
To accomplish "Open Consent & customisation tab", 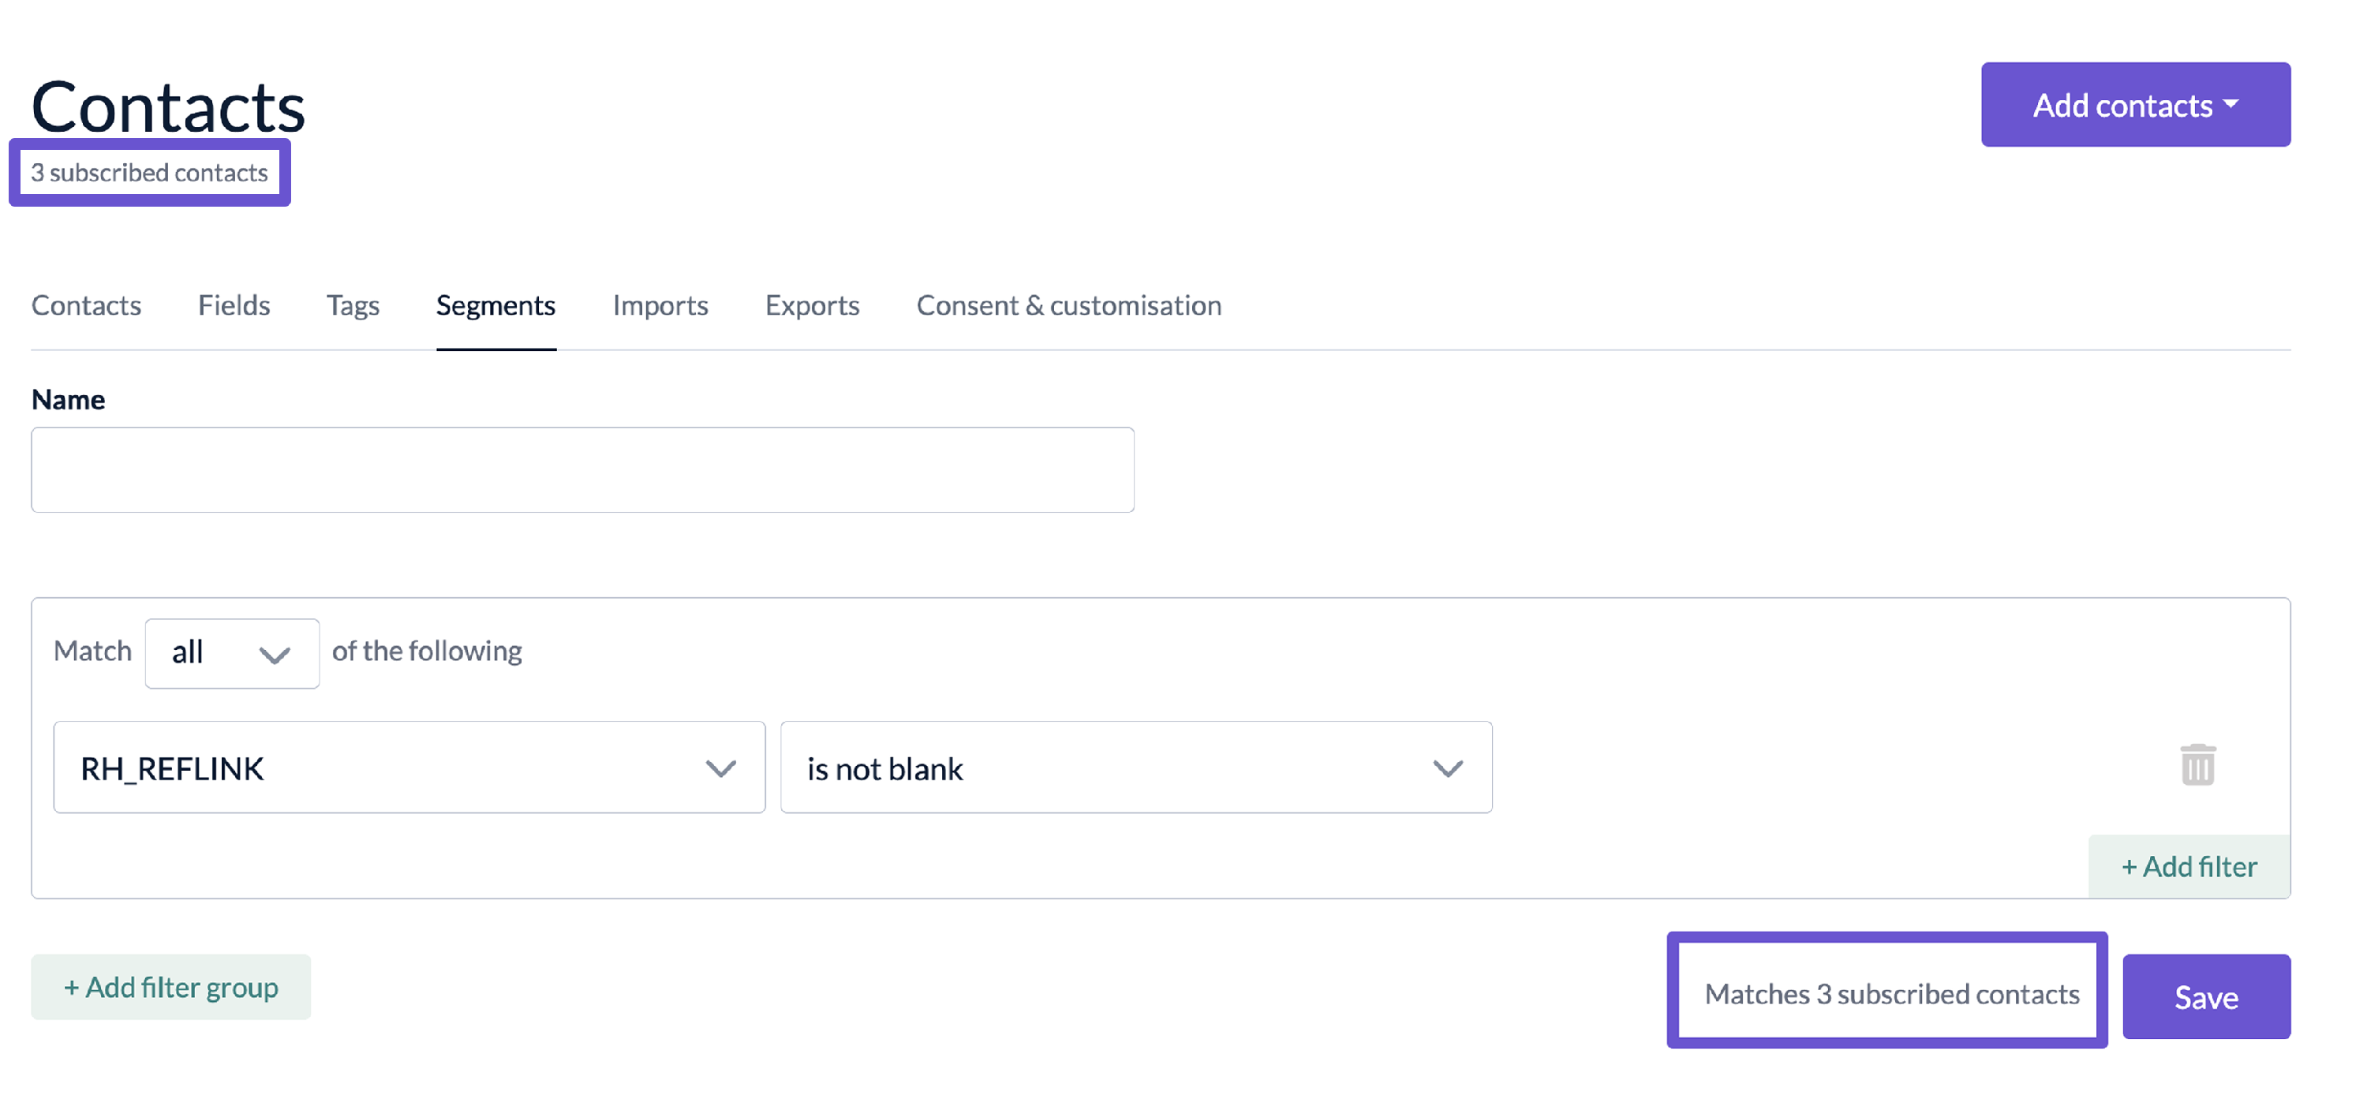I will [1068, 305].
